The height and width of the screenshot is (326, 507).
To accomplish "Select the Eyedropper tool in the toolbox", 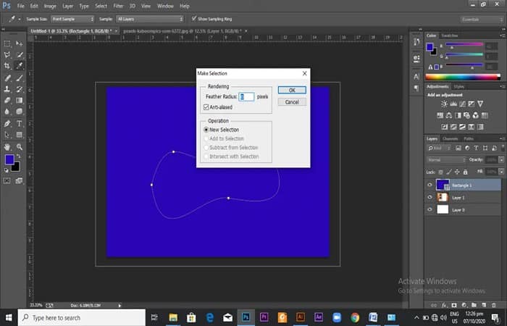I will (x=20, y=66).
